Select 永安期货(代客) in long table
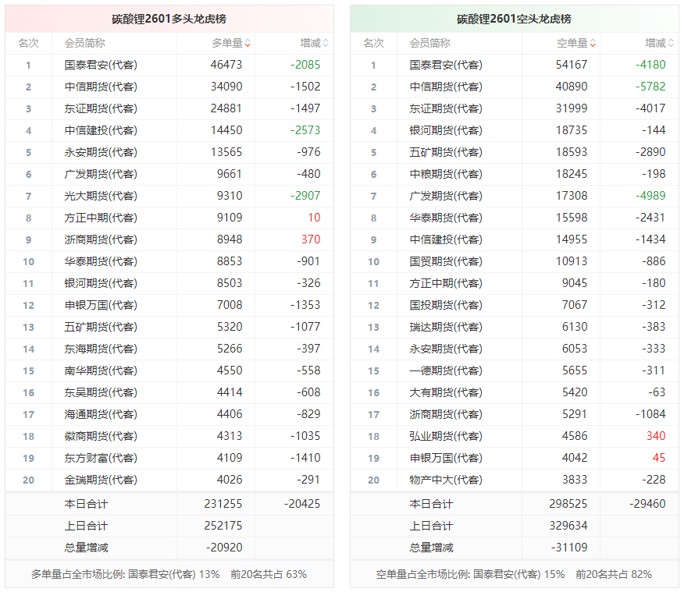Screen dimensions: 684x592 (101, 152)
